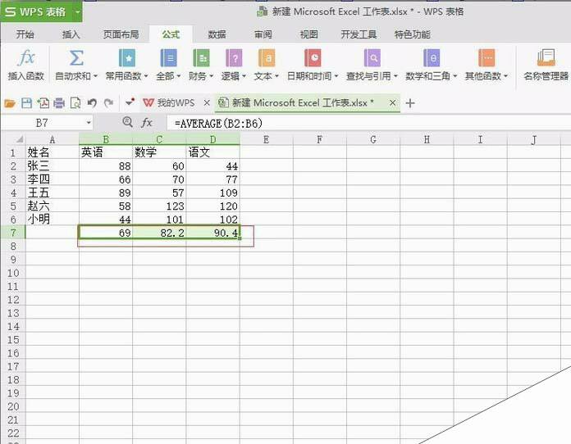This screenshot has height=444, width=571.
Task: Close the 我的WPS tab
Action: coord(207,103)
